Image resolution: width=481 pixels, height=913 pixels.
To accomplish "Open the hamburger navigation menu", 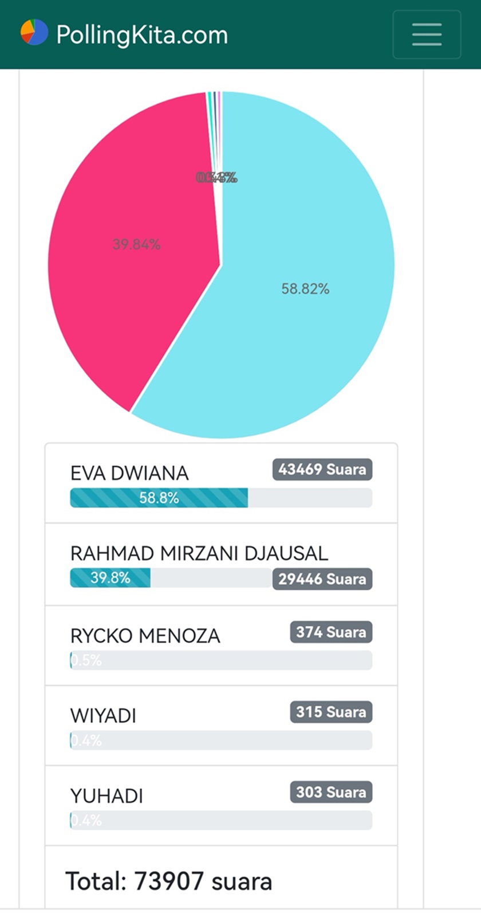I will (426, 34).
